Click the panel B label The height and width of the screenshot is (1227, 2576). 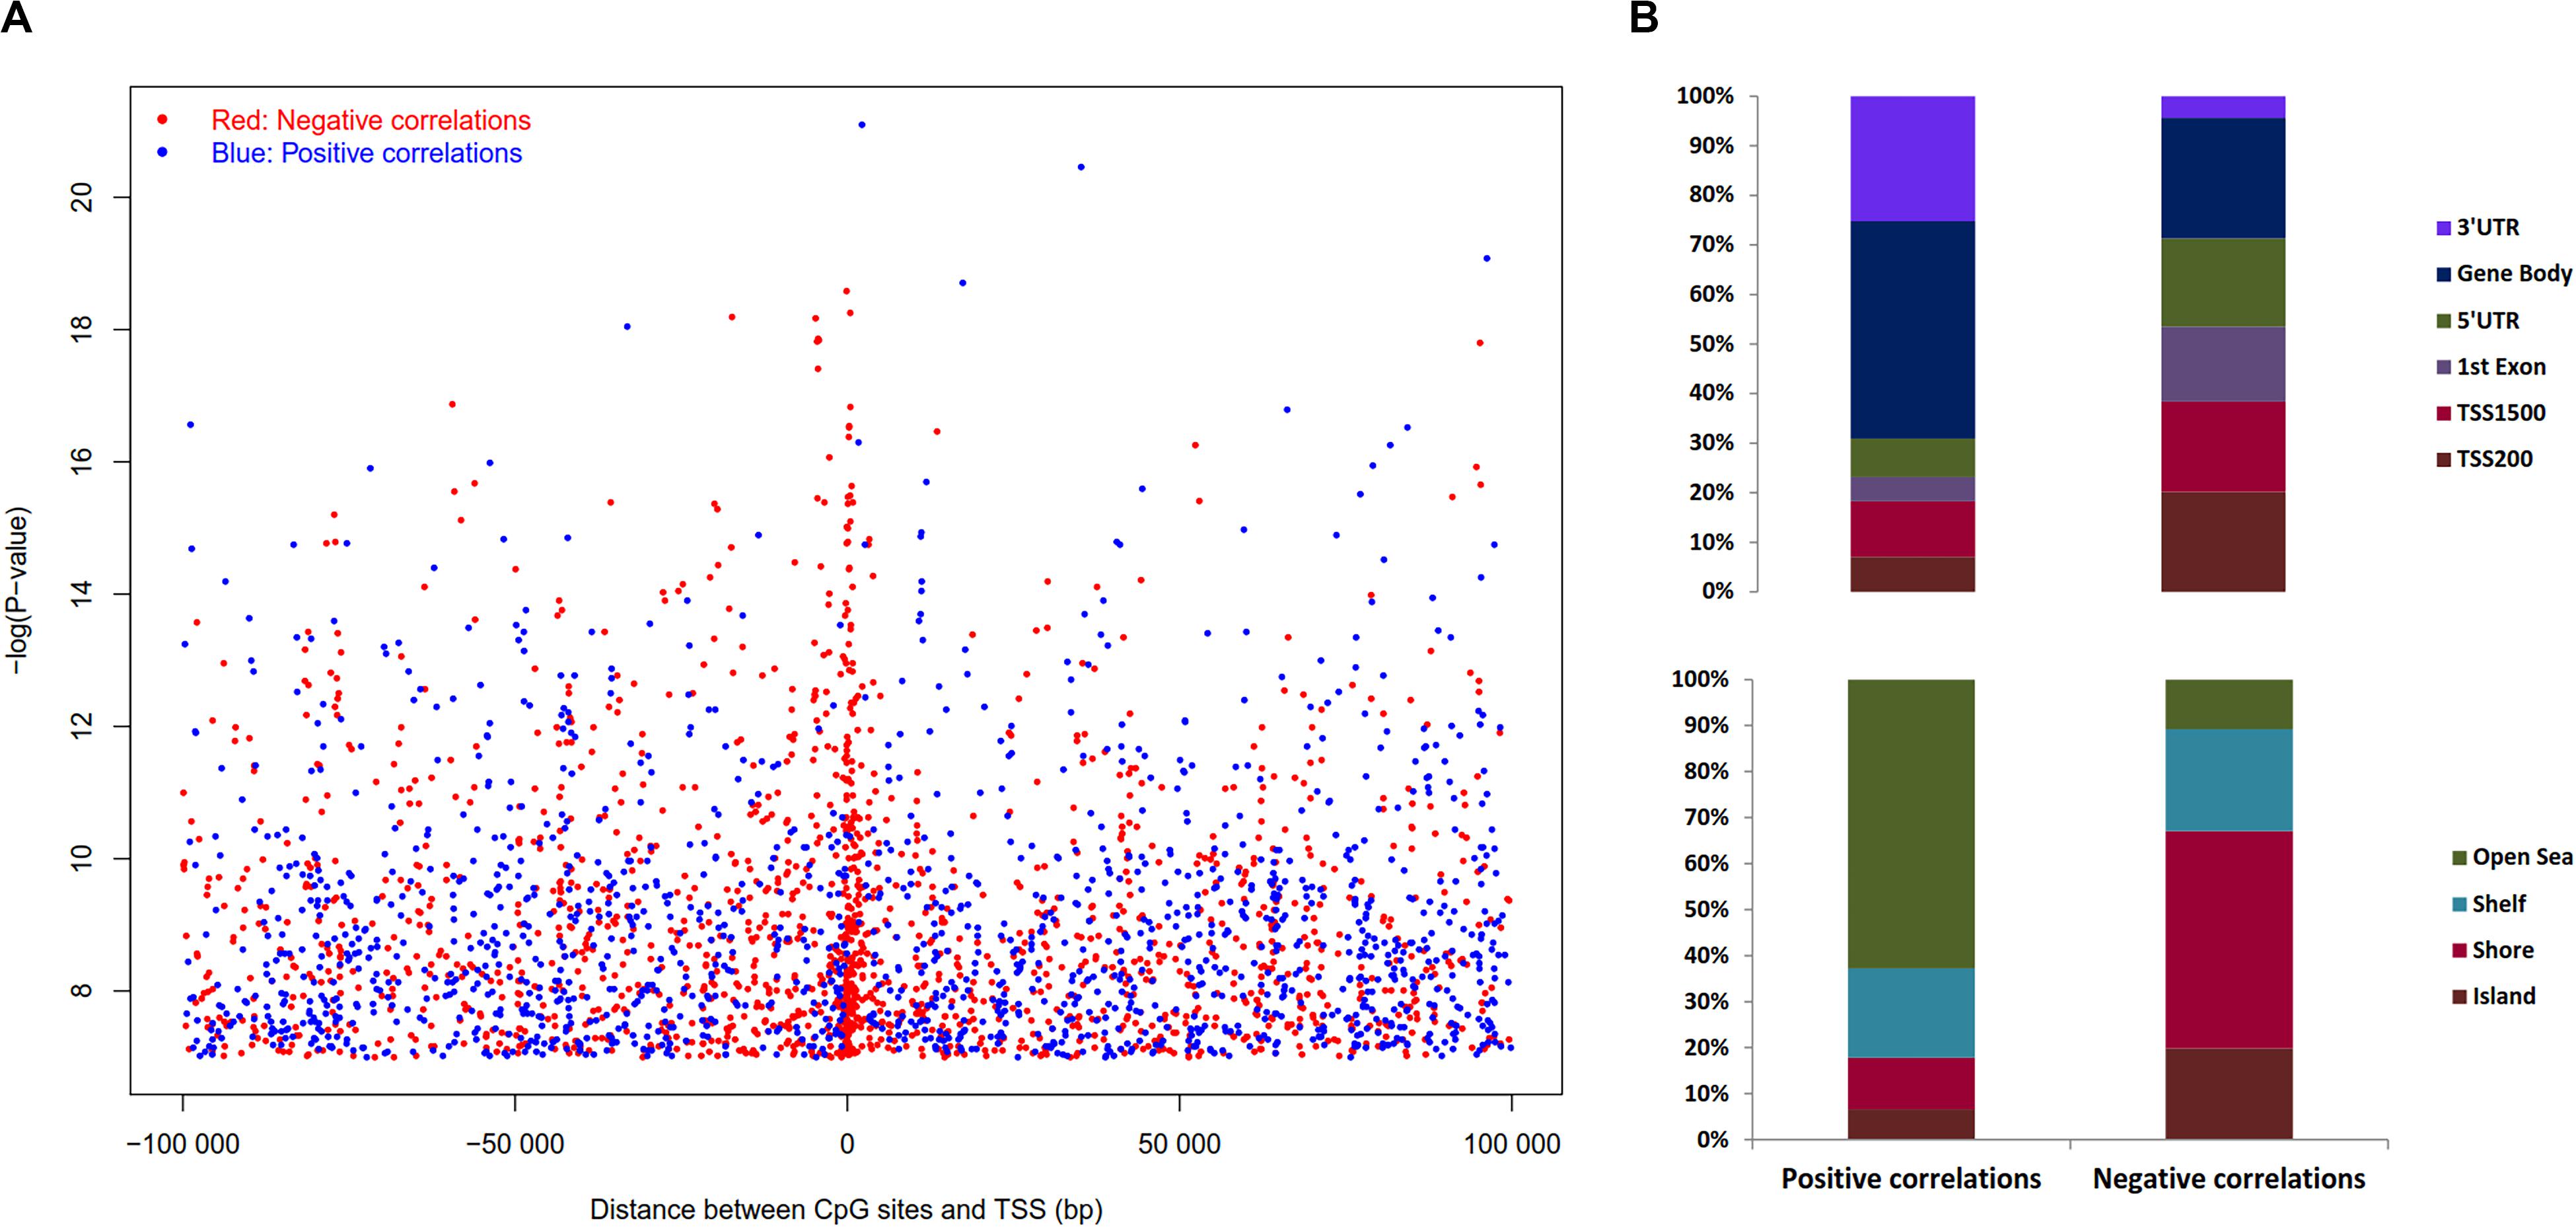[x=1644, y=18]
